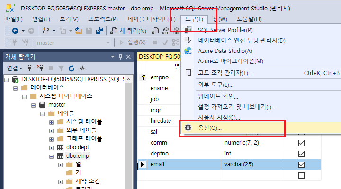Viewport: 341px width, 189px height.
Task: Click the parse checkmark icon
Action: [x=165, y=43]
